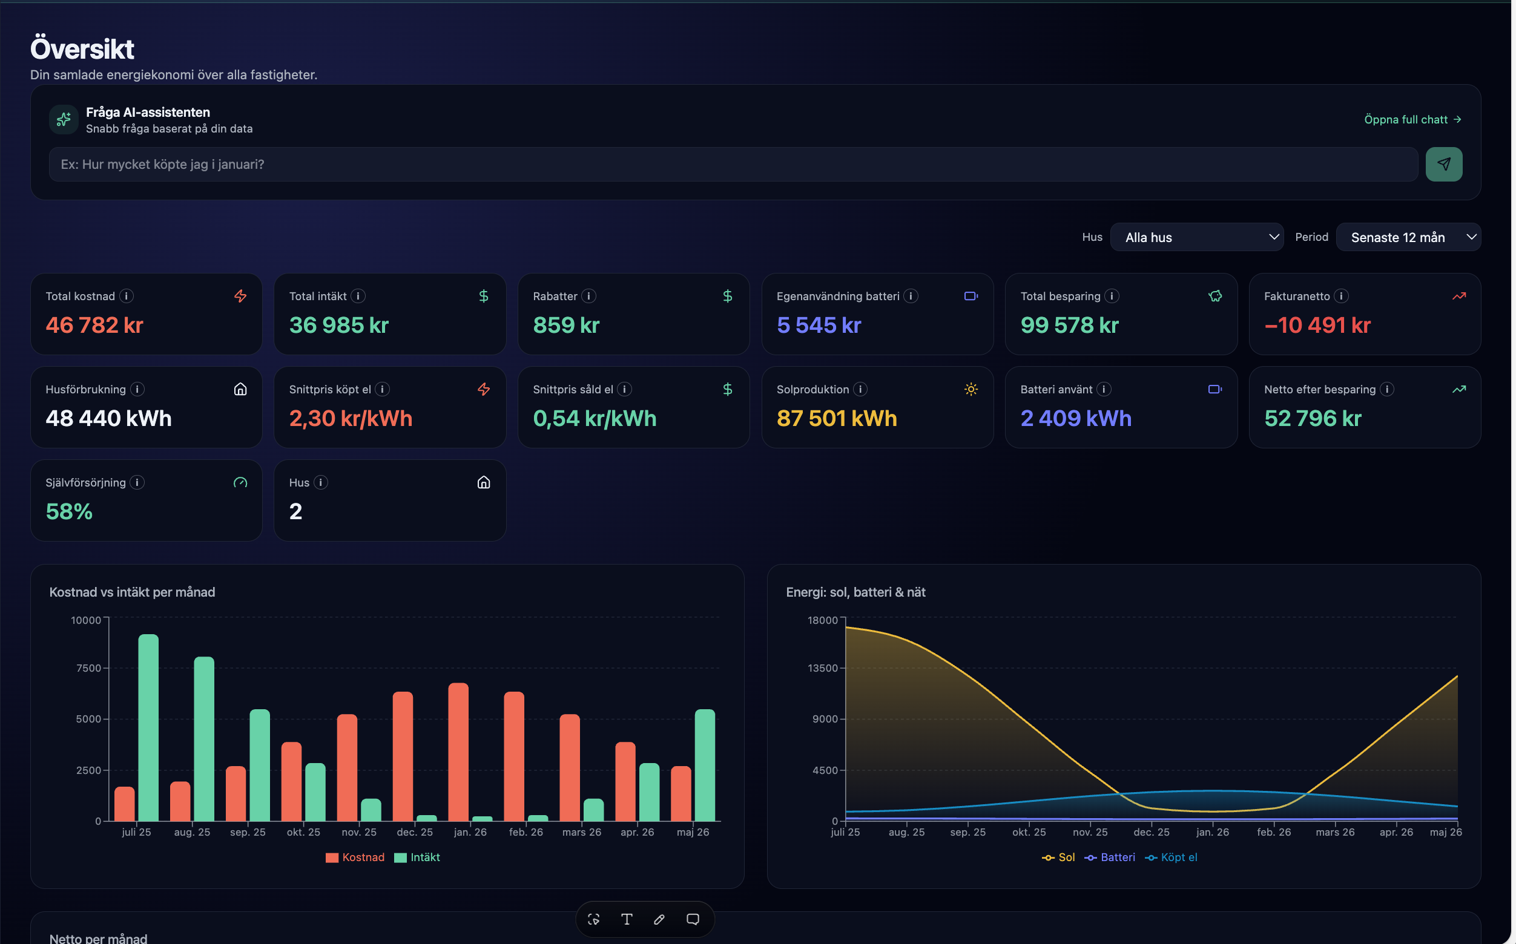Click the 87 501 kWh value
The image size is (1516, 944).
[x=837, y=418]
